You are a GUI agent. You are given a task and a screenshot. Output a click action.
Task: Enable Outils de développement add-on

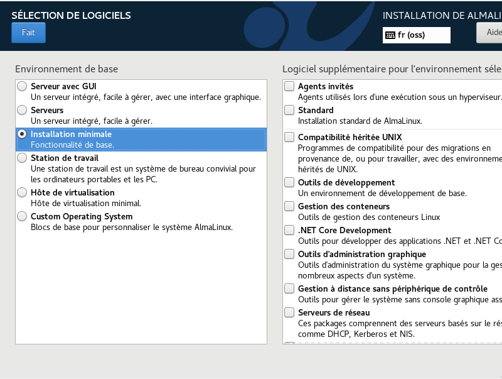coord(289,182)
